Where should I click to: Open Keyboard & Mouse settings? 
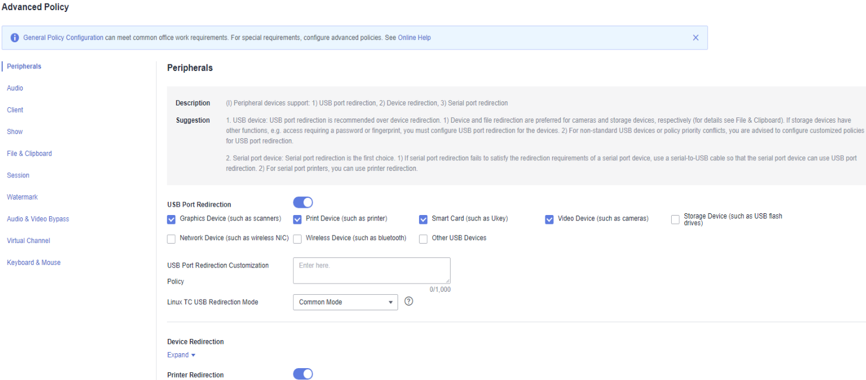tap(33, 263)
